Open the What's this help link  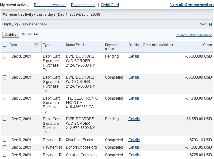pyautogui.click(x=30, y=34)
